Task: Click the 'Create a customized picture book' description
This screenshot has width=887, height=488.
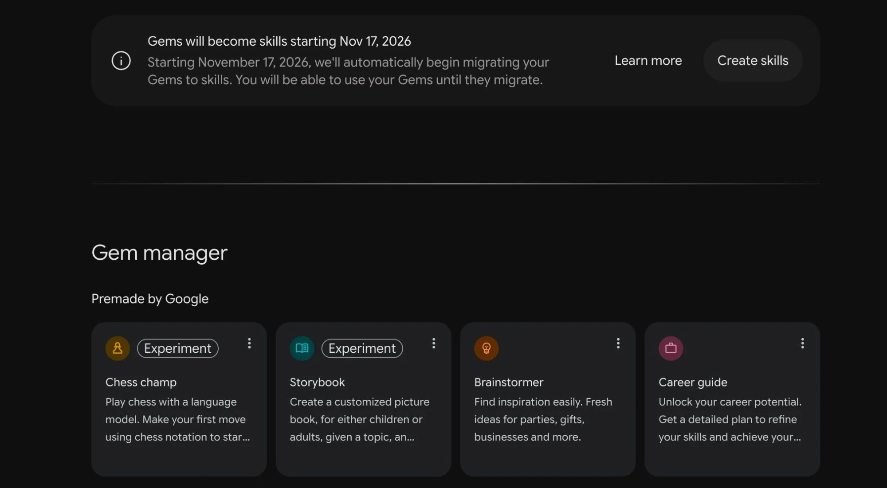Action: pos(360,419)
